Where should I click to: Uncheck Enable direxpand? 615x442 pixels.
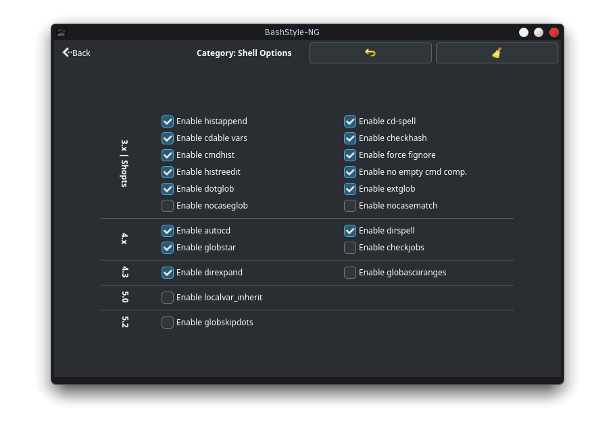[x=168, y=273]
